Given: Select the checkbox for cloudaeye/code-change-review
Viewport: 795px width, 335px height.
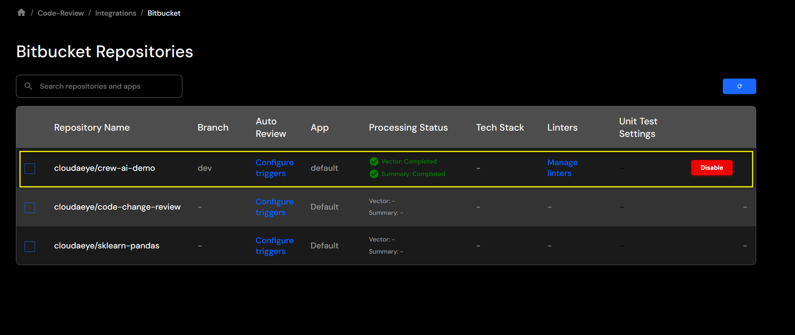Looking at the screenshot, I should tap(30, 208).
